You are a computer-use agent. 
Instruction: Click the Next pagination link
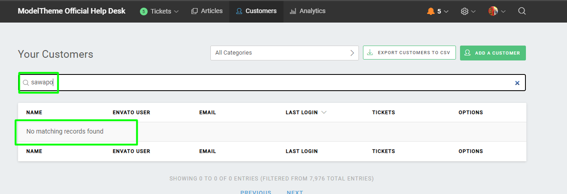pos(295,192)
